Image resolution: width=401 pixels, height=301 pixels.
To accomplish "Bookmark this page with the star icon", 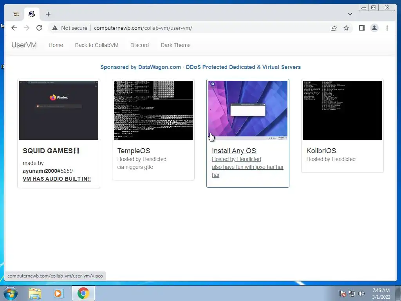I will coord(346,28).
